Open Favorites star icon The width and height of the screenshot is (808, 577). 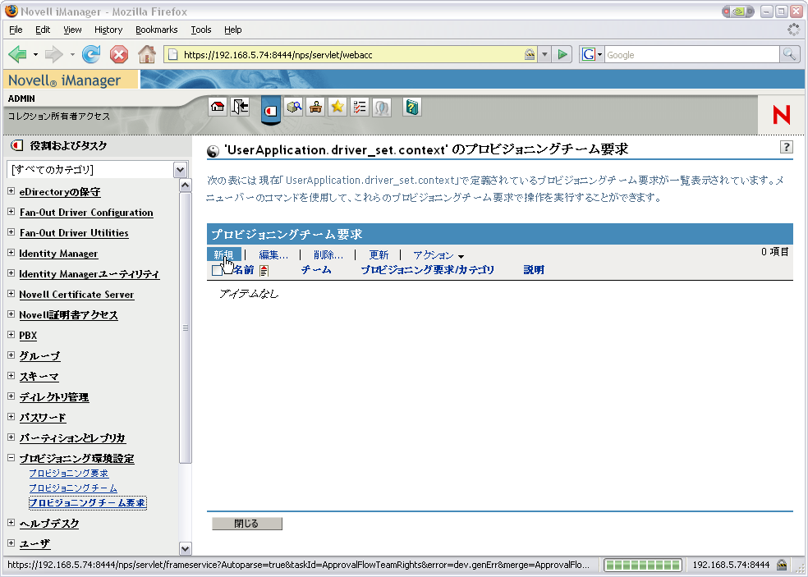pos(337,108)
